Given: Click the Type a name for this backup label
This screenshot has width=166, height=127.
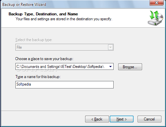Looking at the screenshot, I should click(38, 77).
